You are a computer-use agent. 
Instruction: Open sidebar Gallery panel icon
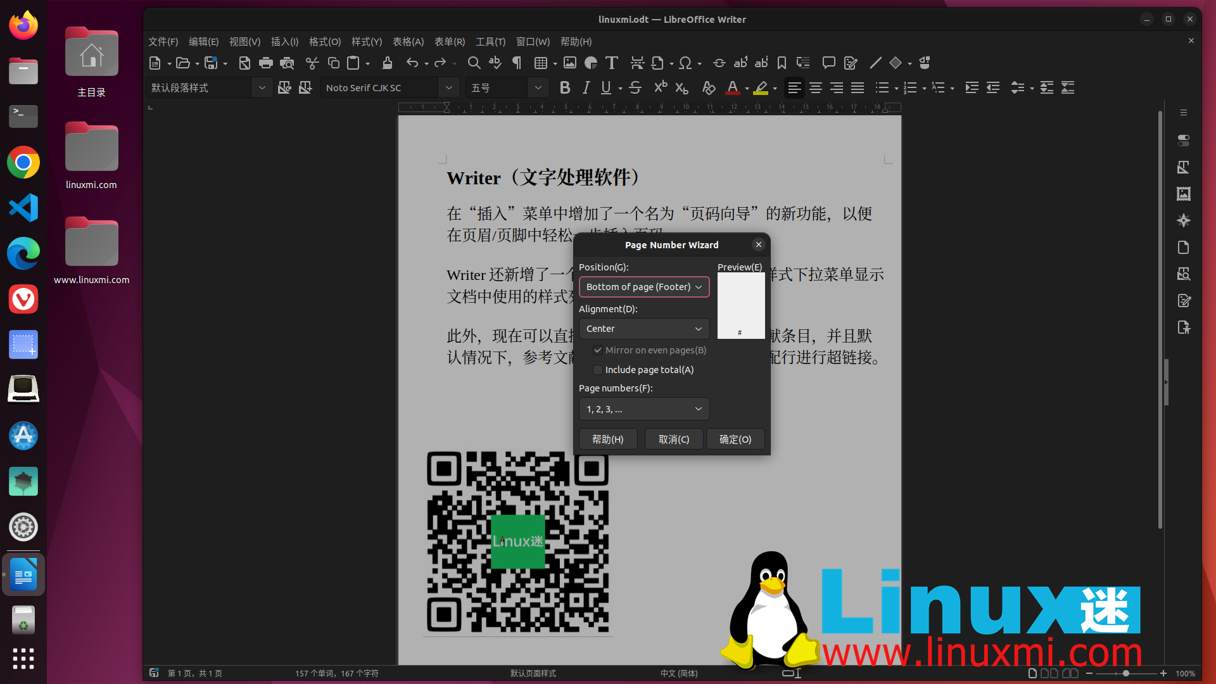click(1183, 194)
